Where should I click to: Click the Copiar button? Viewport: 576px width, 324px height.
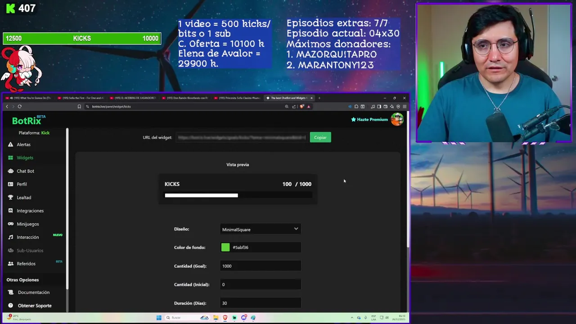tap(320, 137)
